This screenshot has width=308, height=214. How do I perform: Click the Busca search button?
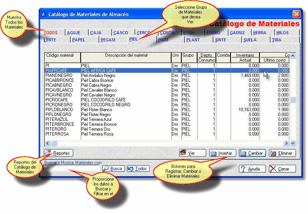[x=113, y=169]
